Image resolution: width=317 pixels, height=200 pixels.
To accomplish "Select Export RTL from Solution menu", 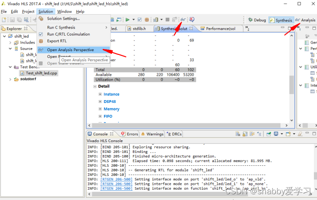I will pos(74,41).
